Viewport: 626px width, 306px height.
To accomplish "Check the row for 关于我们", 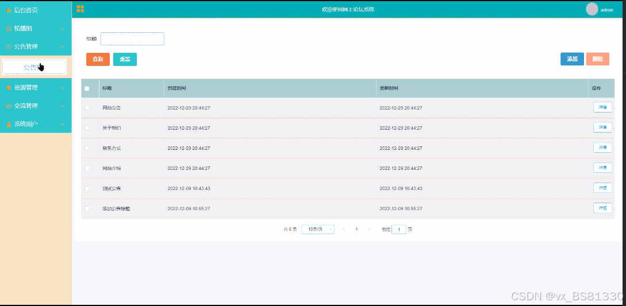I will coord(87,128).
